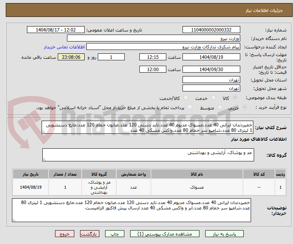Click the بازگشت back button

point(90,234)
